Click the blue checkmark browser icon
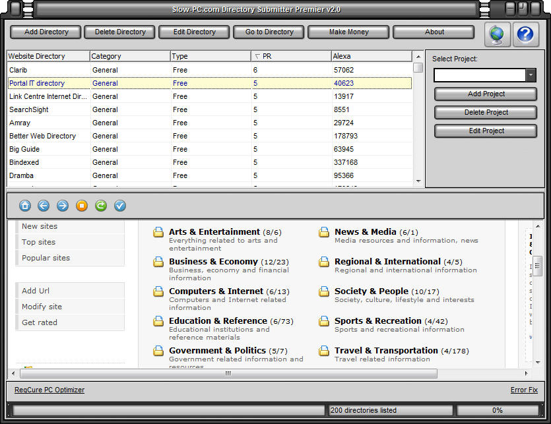551x424 pixels. 120,206
